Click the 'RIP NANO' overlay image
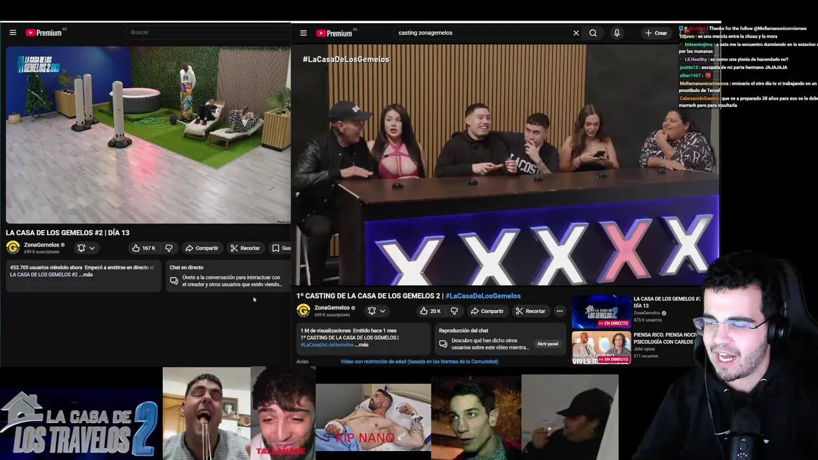 tap(373, 417)
